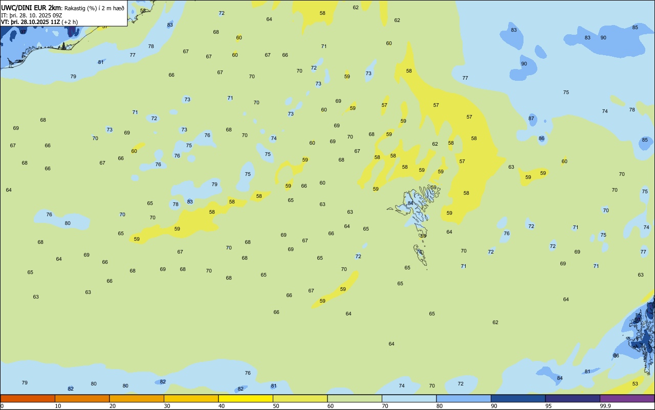This screenshot has width=655, height=410.
Task: Click the legend tick label '90'
Action: 494,406
